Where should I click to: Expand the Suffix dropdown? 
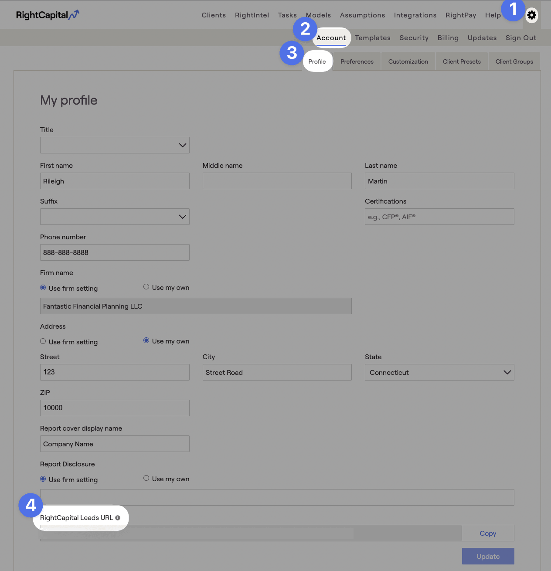(115, 217)
